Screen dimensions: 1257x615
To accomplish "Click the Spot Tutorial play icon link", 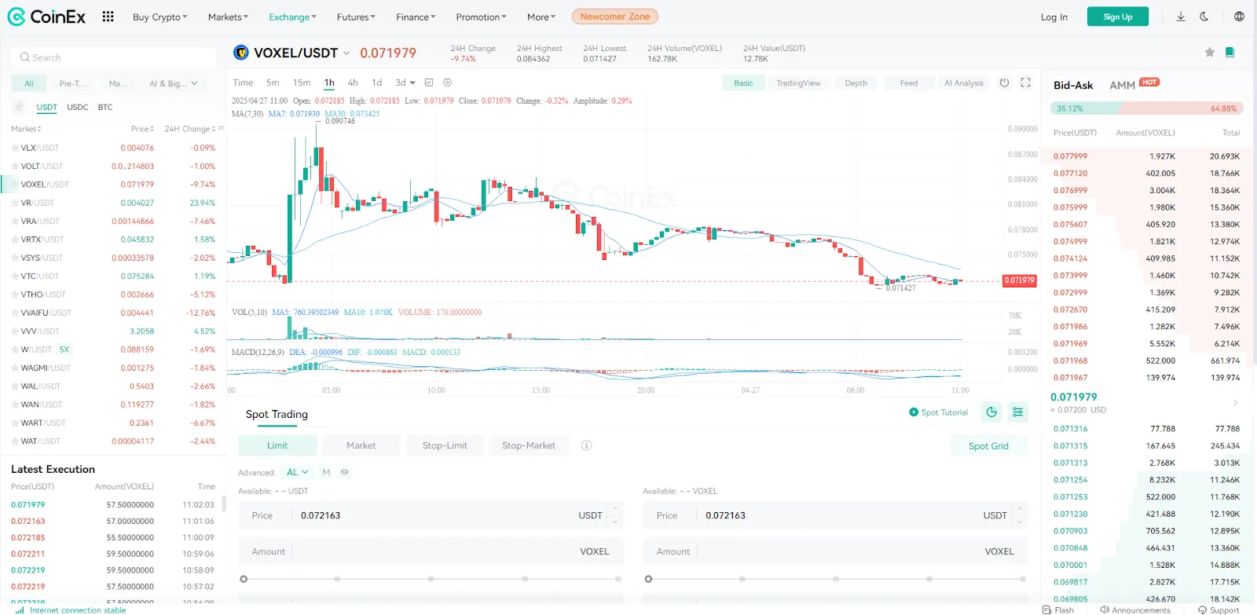I will (x=938, y=412).
